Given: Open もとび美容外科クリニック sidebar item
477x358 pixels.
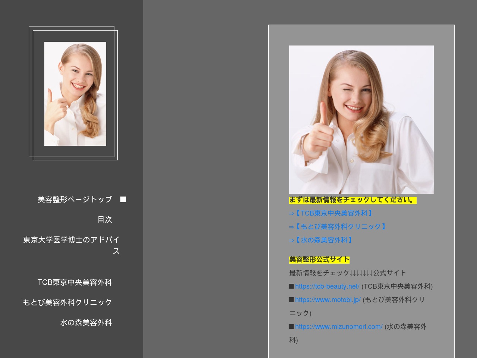Looking at the screenshot, I should tap(67, 302).
